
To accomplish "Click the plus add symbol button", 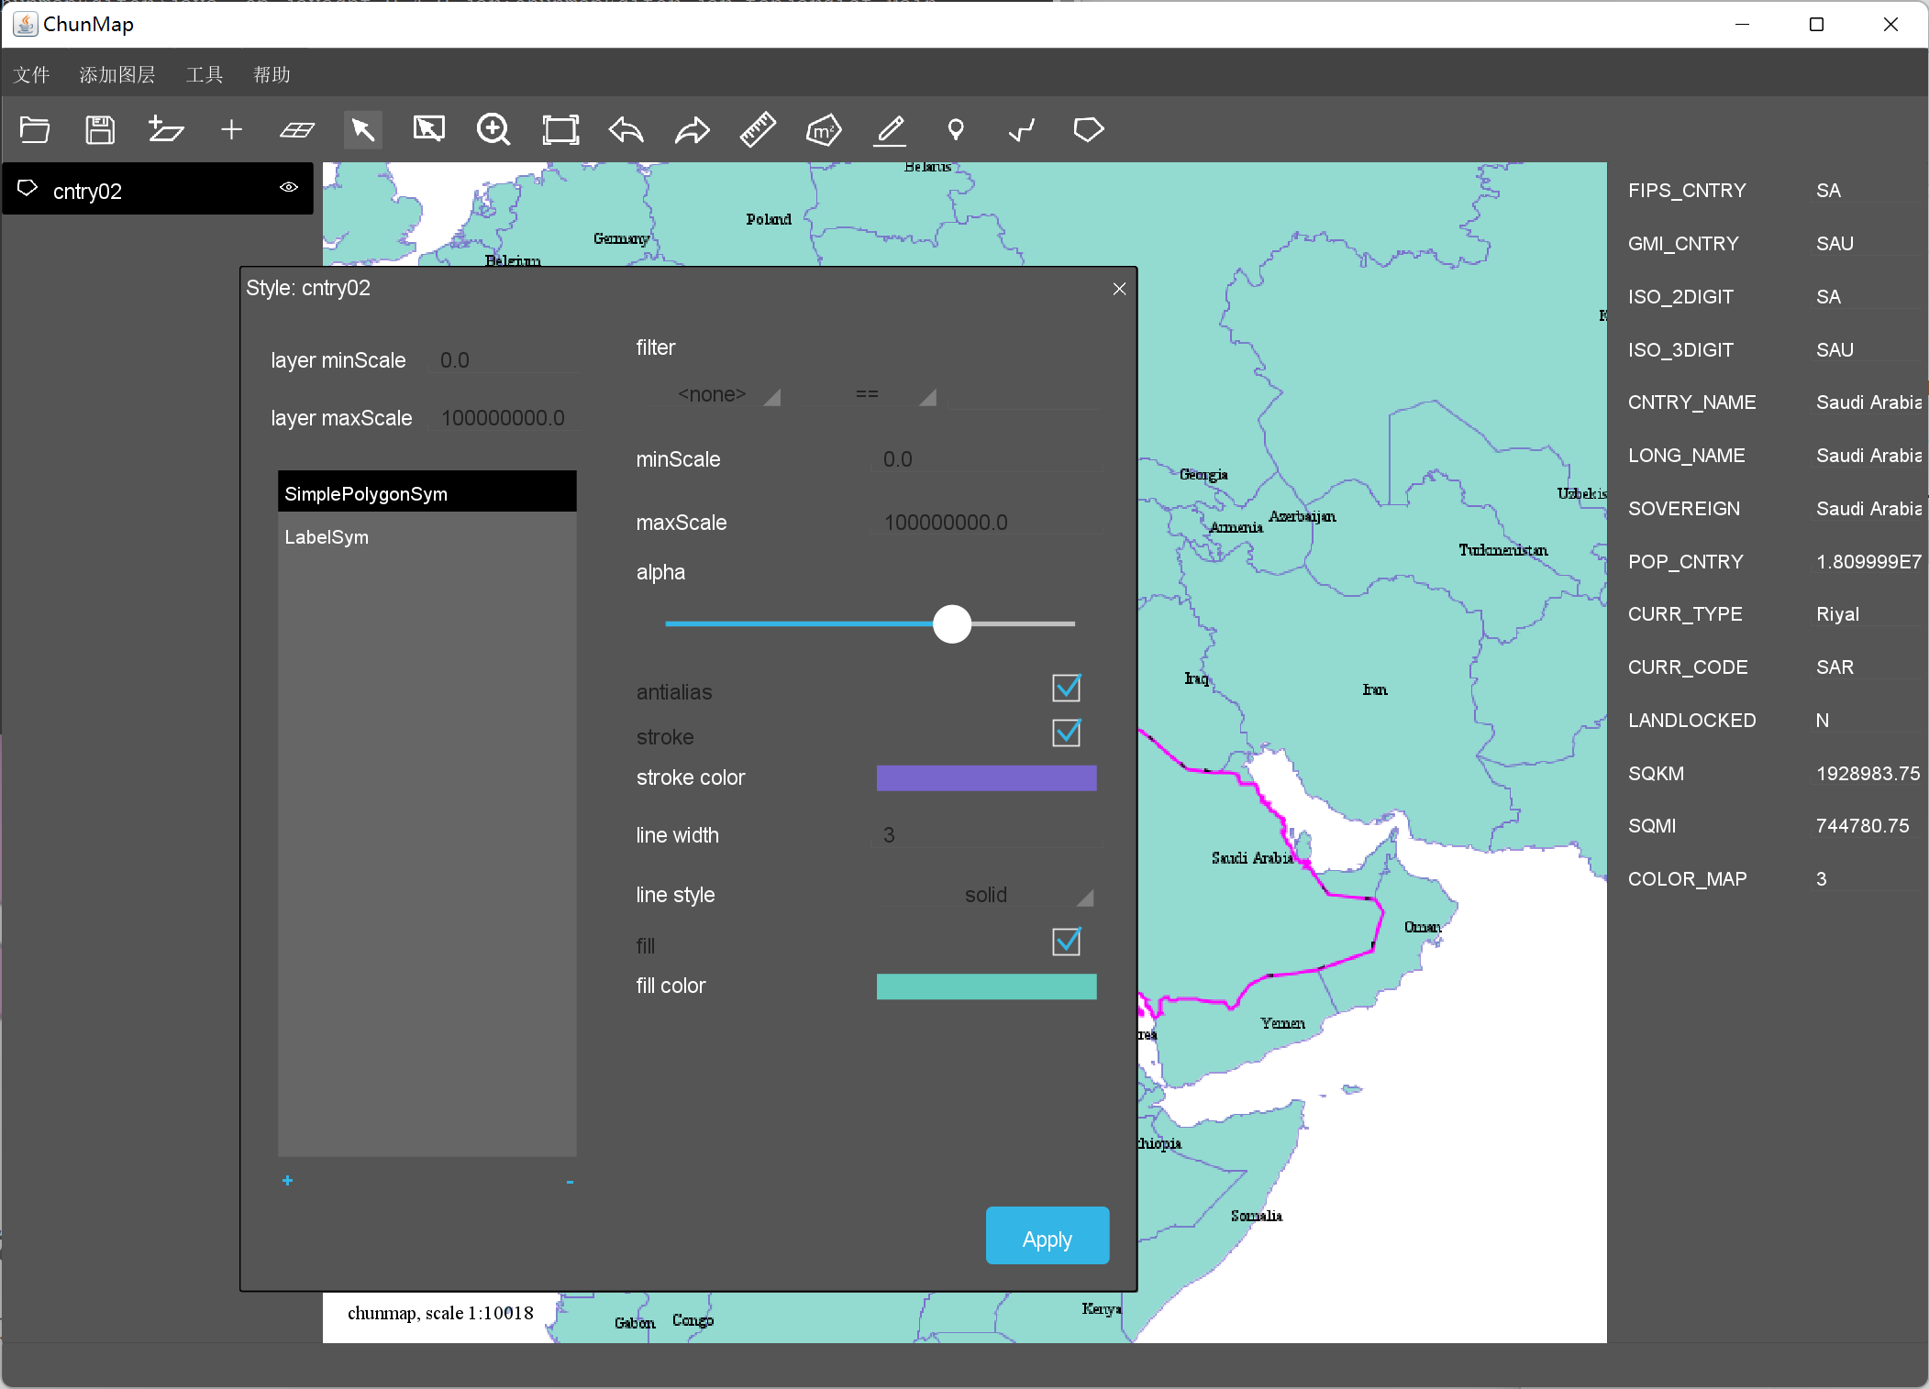I will (287, 1181).
